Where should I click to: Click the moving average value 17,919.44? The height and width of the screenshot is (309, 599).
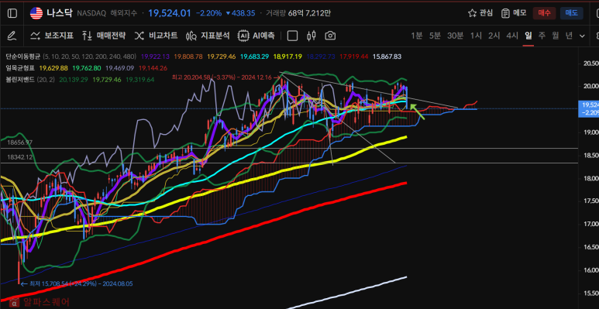click(x=354, y=57)
